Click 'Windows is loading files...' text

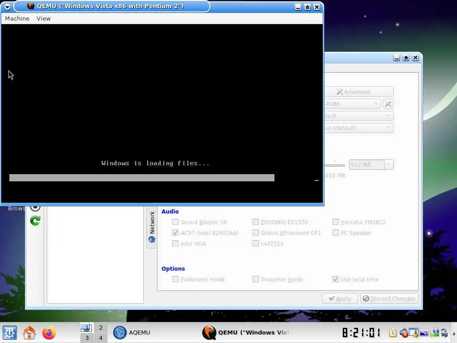pyautogui.click(x=155, y=163)
